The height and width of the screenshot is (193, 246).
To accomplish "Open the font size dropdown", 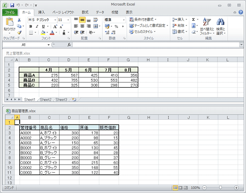I will pos(68,20).
